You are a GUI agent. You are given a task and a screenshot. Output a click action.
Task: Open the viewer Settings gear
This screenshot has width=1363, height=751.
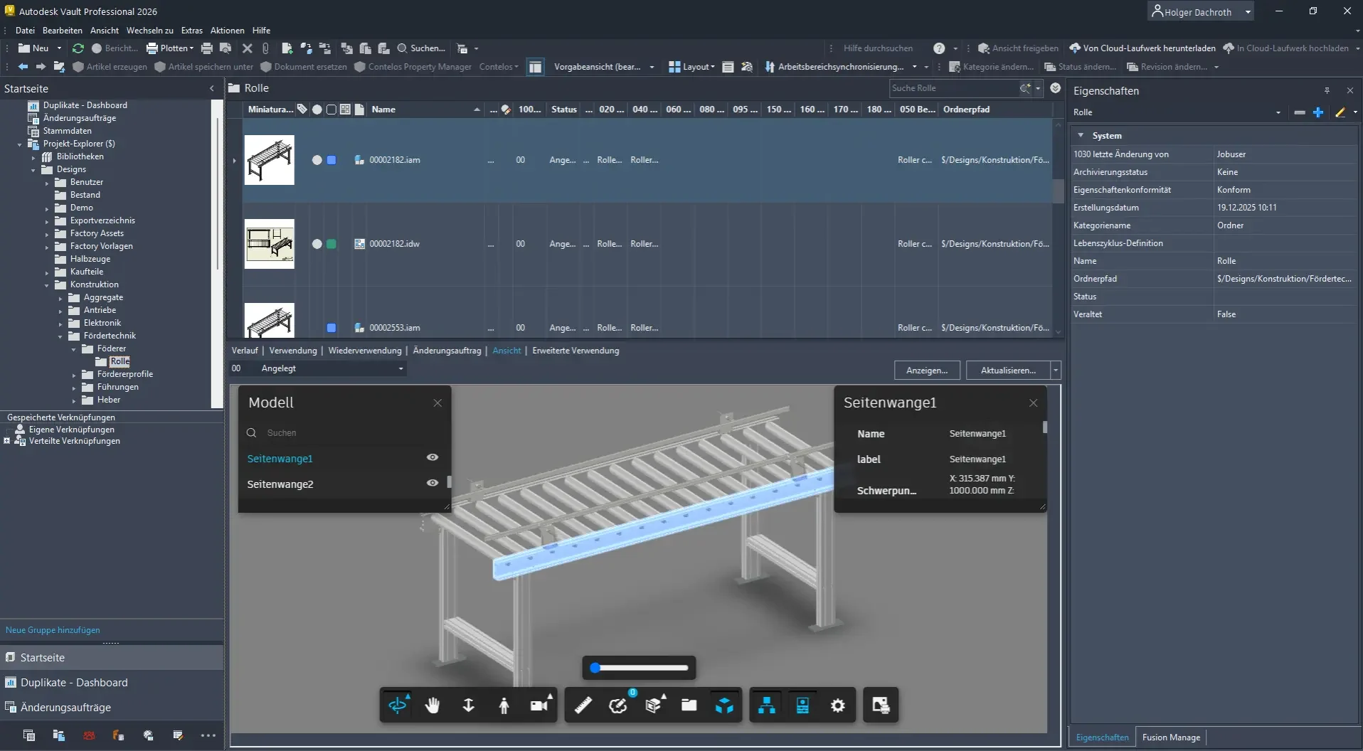pyautogui.click(x=838, y=705)
